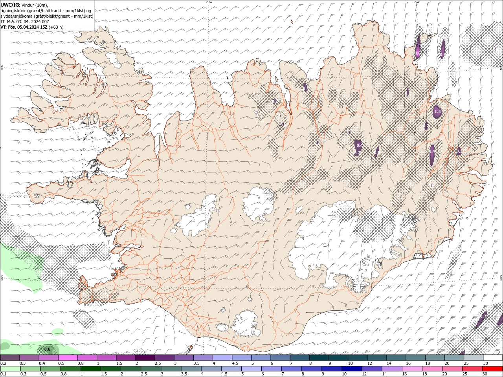The image size is (503, 377).
Task: Click the lower scale swatch between 7 and 8
Action: (291, 369)
